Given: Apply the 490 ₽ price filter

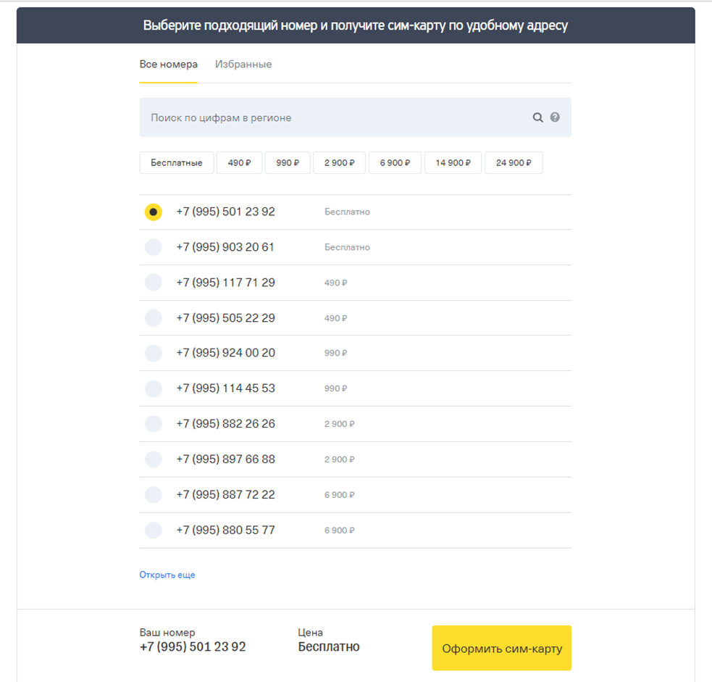Looking at the screenshot, I should coord(239,163).
